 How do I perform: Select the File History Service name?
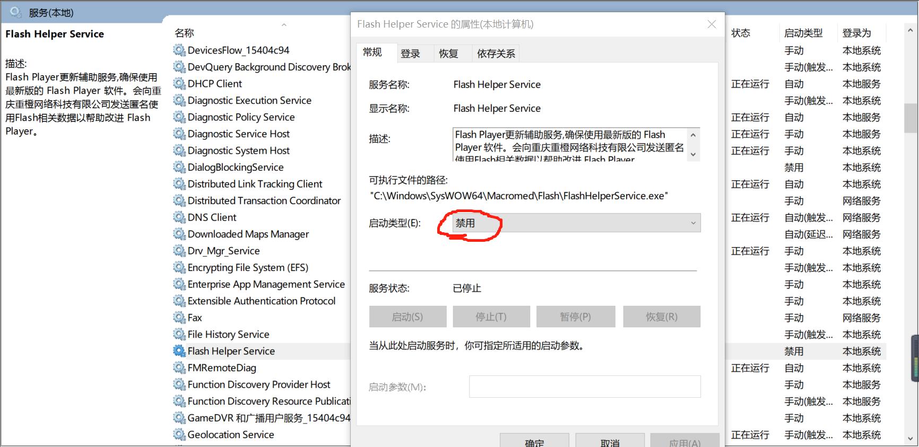(228, 334)
